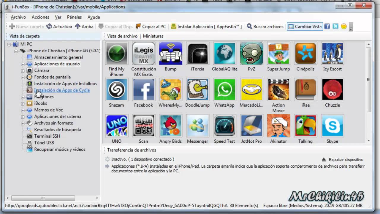This screenshot has width=380, height=214.
Task: Open the Archivo menu
Action: [18, 17]
